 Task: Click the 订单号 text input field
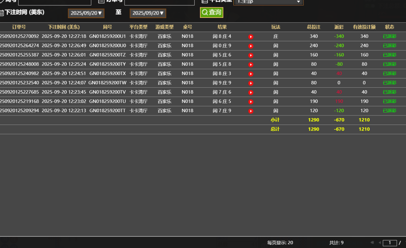point(159,2)
